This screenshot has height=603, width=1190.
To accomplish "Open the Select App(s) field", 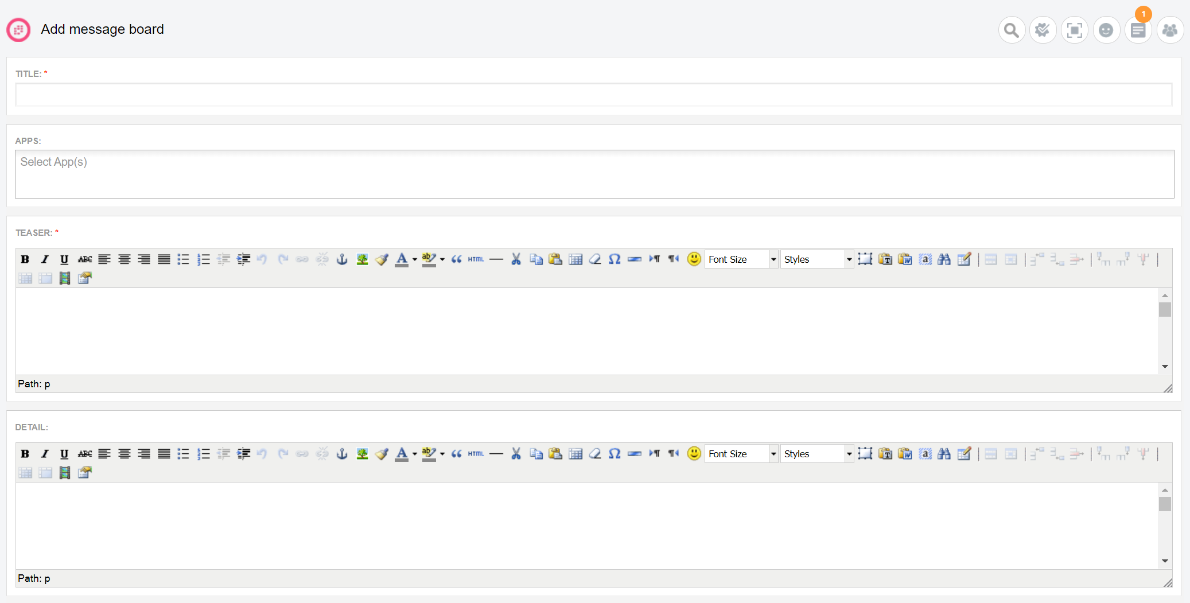I will pos(594,174).
